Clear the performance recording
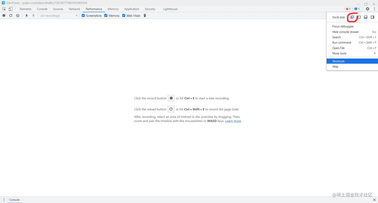378x203 pixels. point(18,16)
